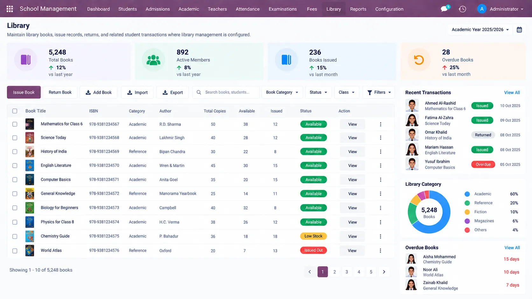Focus the Search books, students field
Viewport: 532px width, 299px height.
pyautogui.click(x=226, y=92)
